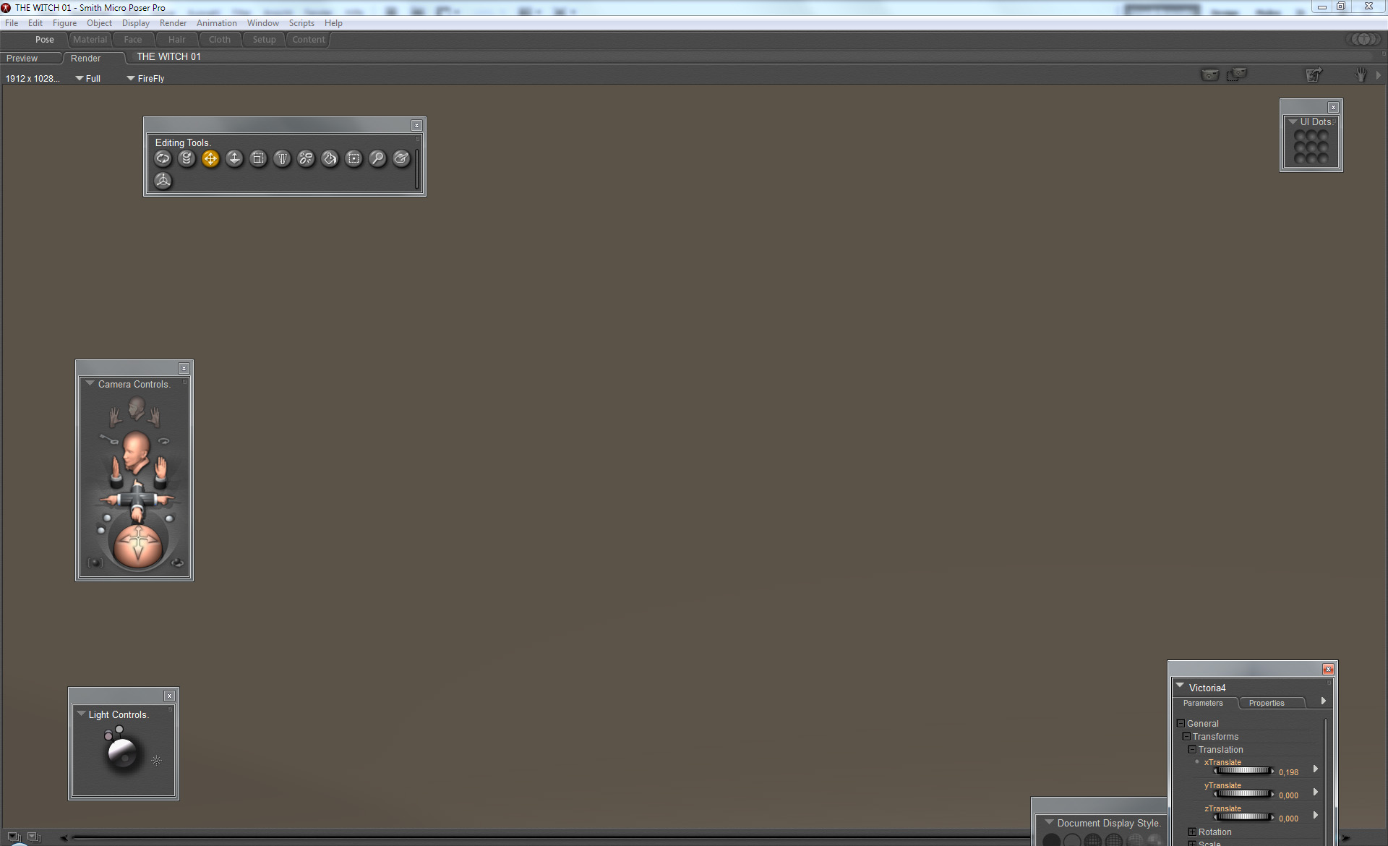Viewport: 1388px width, 846px height.
Task: Collapse the General parameters group
Action: click(1181, 724)
